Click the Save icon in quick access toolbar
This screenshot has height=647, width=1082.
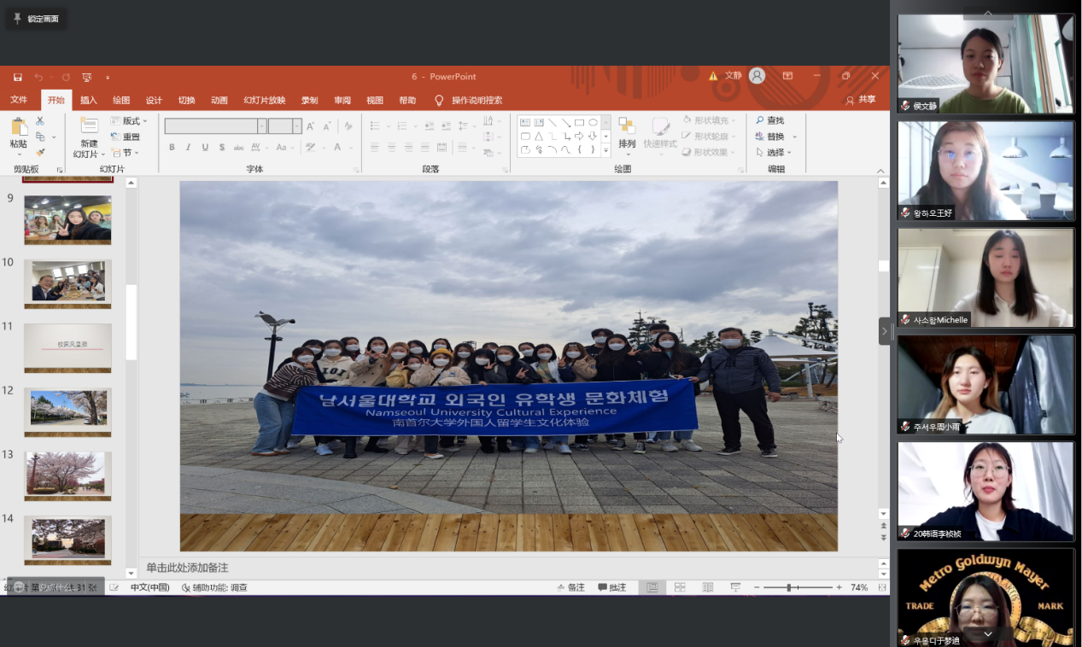click(x=18, y=77)
